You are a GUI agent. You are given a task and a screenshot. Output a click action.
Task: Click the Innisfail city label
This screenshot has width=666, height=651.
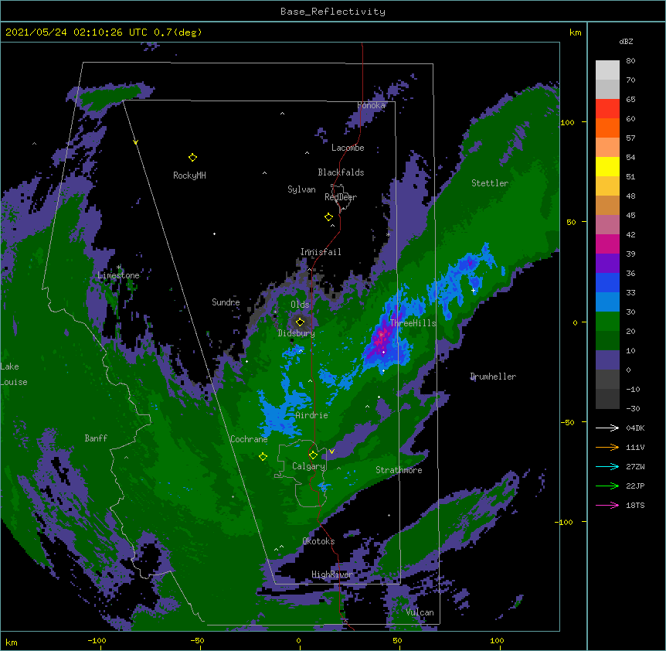tap(321, 252)
